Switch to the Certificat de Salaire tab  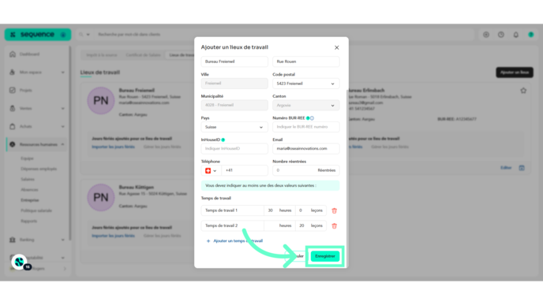coord(143,55)
